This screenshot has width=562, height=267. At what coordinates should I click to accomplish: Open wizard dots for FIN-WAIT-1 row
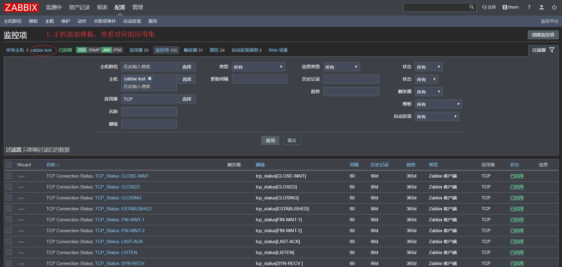coord(21,220)
